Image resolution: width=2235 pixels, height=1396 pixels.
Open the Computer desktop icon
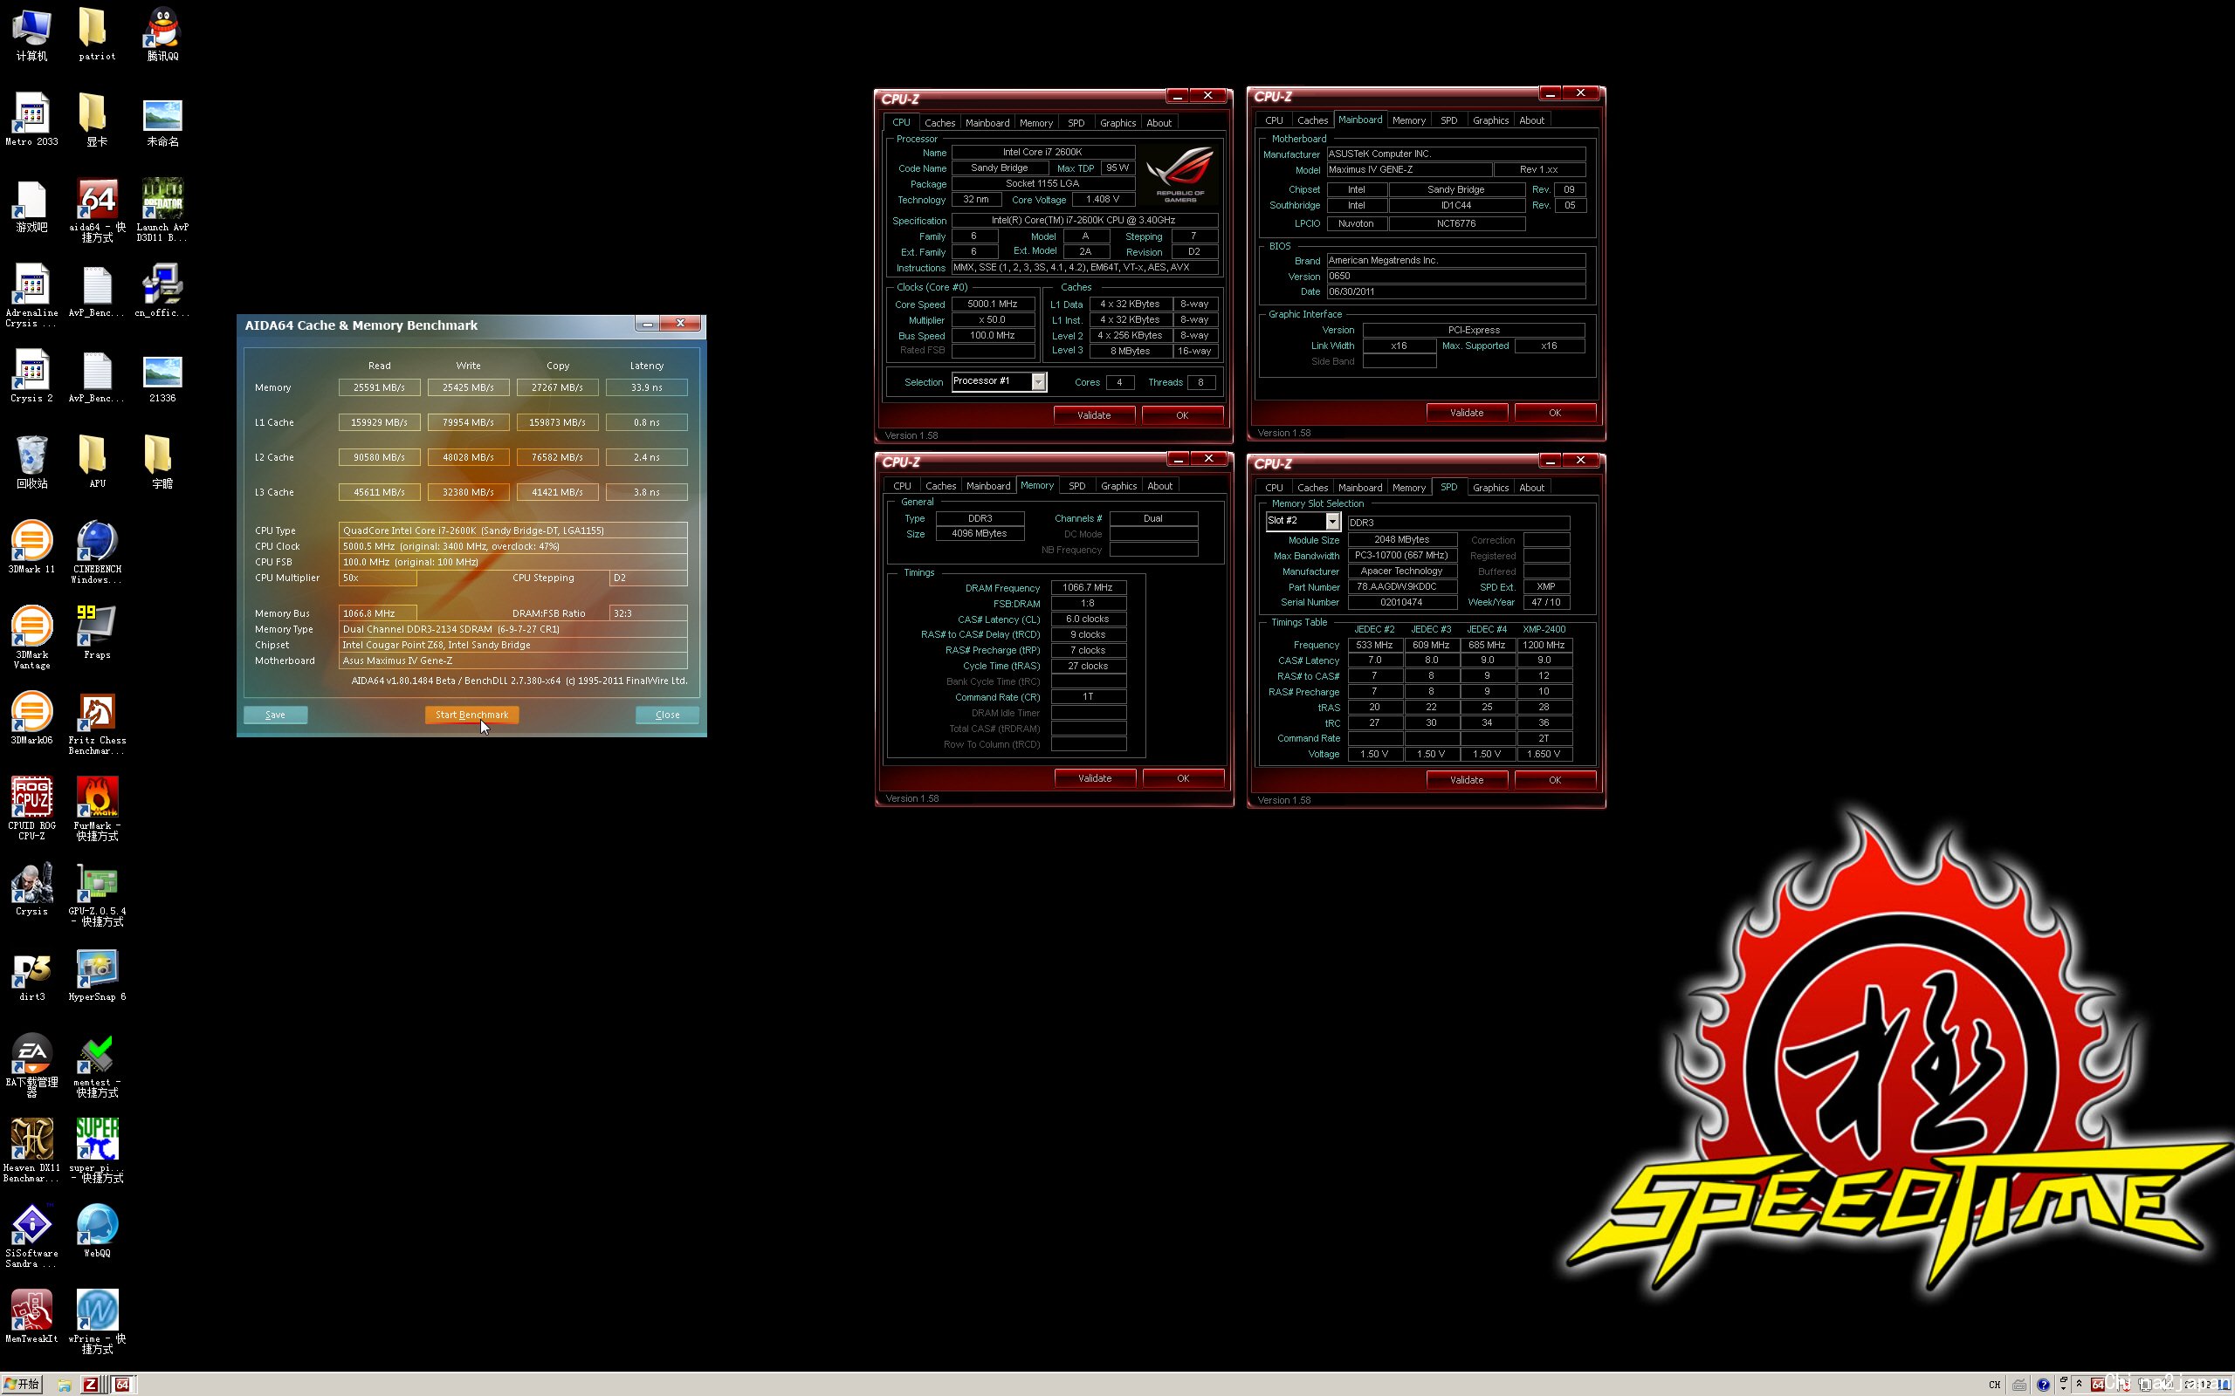(x=31, y=34)
